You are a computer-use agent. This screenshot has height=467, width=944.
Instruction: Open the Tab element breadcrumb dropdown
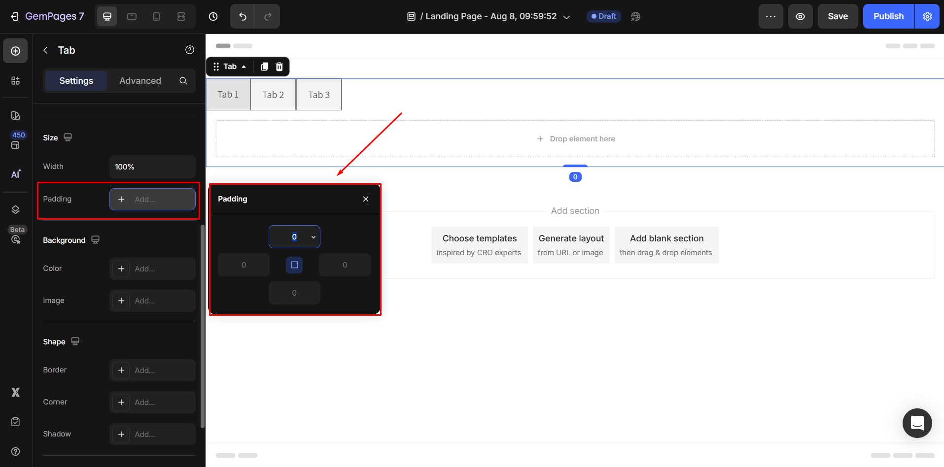pos(244,67)
